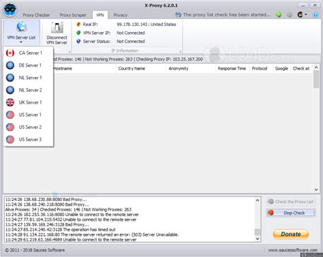Click the X-Proxy mask logo icon
323x257 pixels.
click(10, 10)
